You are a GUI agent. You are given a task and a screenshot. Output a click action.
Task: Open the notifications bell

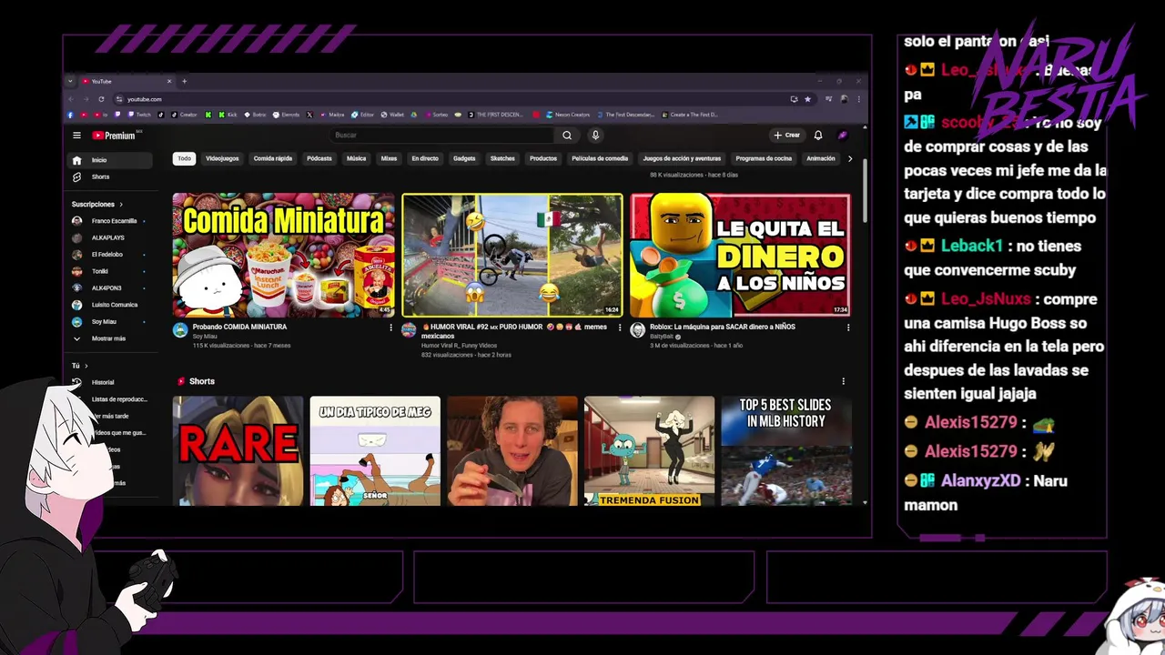[818, 136]
